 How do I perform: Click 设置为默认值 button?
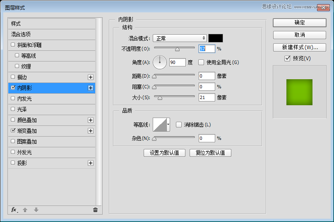[x=164, y=153]
